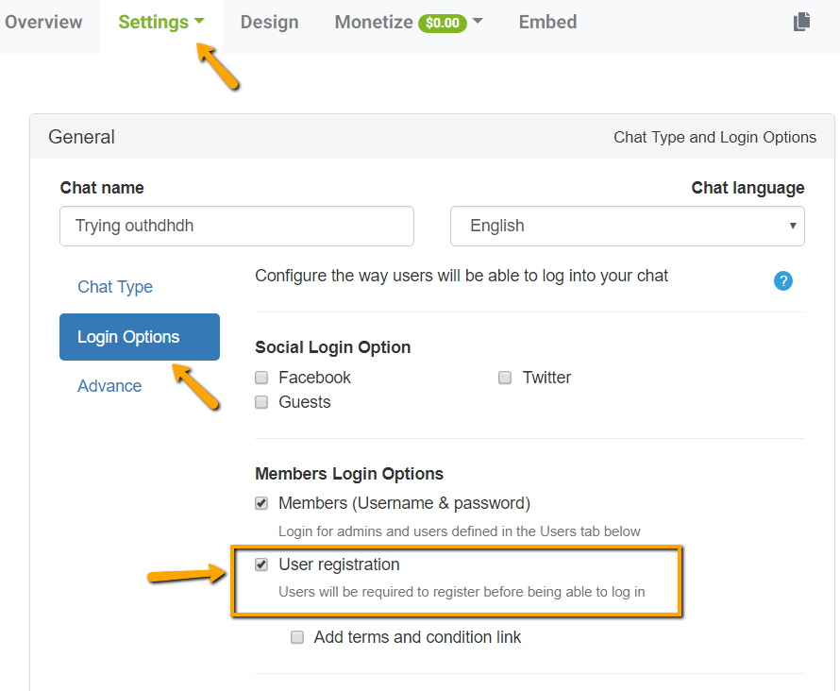
Task: Enable the Twitter login checkbox
Action: click(505, 378)
